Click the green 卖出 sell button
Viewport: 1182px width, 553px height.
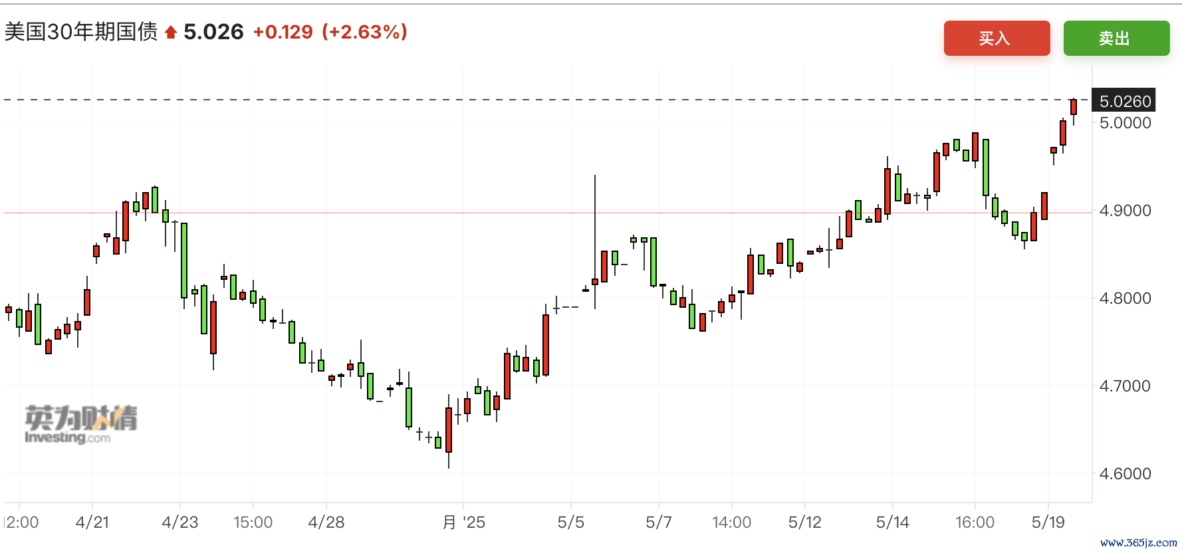pyautogui.click(x=1116, y=39)
